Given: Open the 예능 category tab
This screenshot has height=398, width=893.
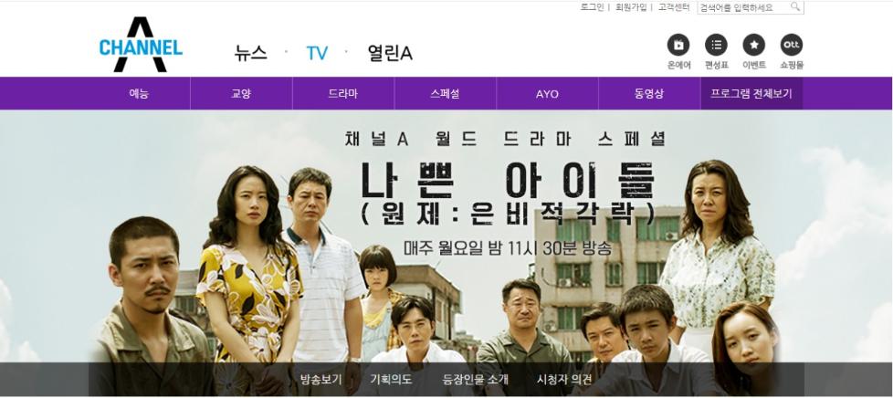Looking at the screenshot, I should click(x=139, y=94).
